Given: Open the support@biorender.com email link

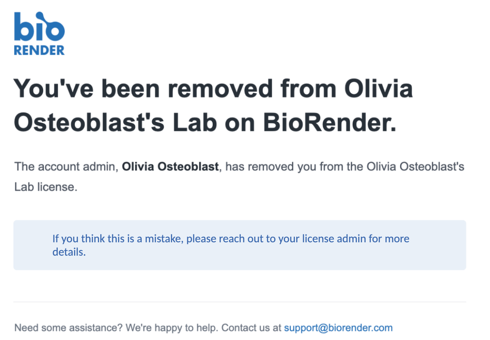Looking at the screenshot, I should tap(338, 328).
